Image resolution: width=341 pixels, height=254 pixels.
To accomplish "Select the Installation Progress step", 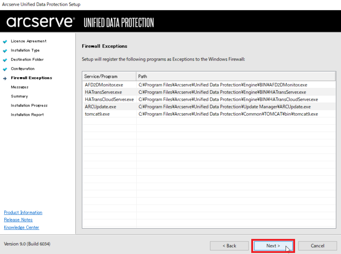I will (x=29, y=105).
